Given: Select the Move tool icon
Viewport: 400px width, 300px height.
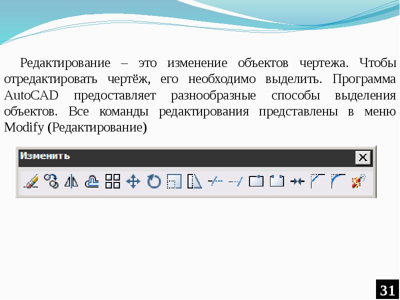Looking at the screenshot, I should (133, 181).
